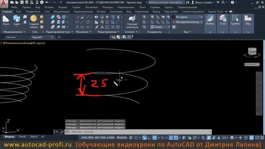
Task: Select the Move tool in Редактирование panel
Action: (107, 17)
